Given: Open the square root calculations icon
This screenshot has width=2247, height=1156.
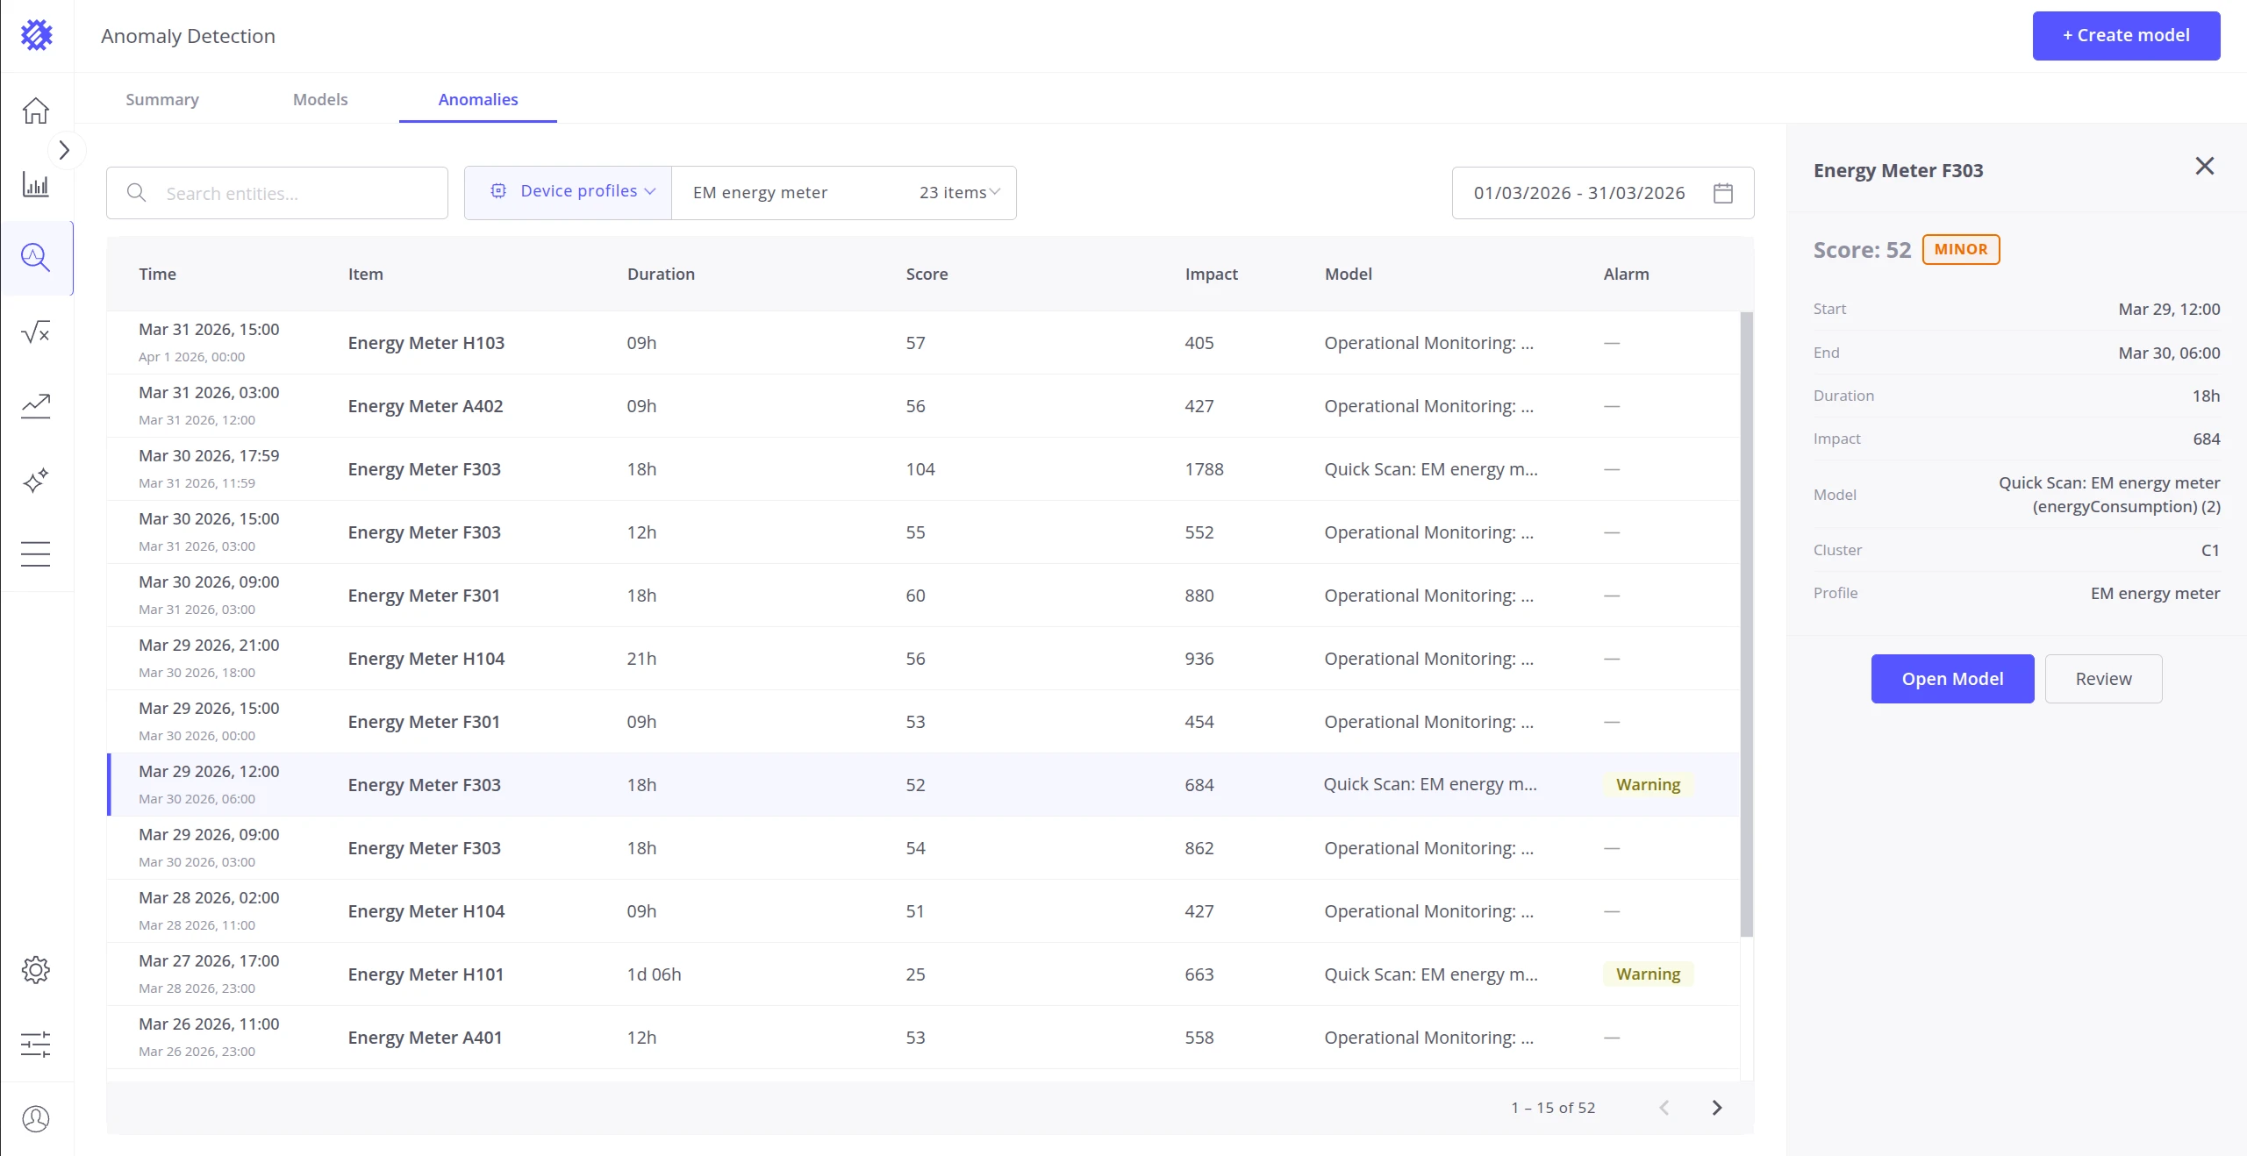Looking at the screenshot, I should click(36, 332).
